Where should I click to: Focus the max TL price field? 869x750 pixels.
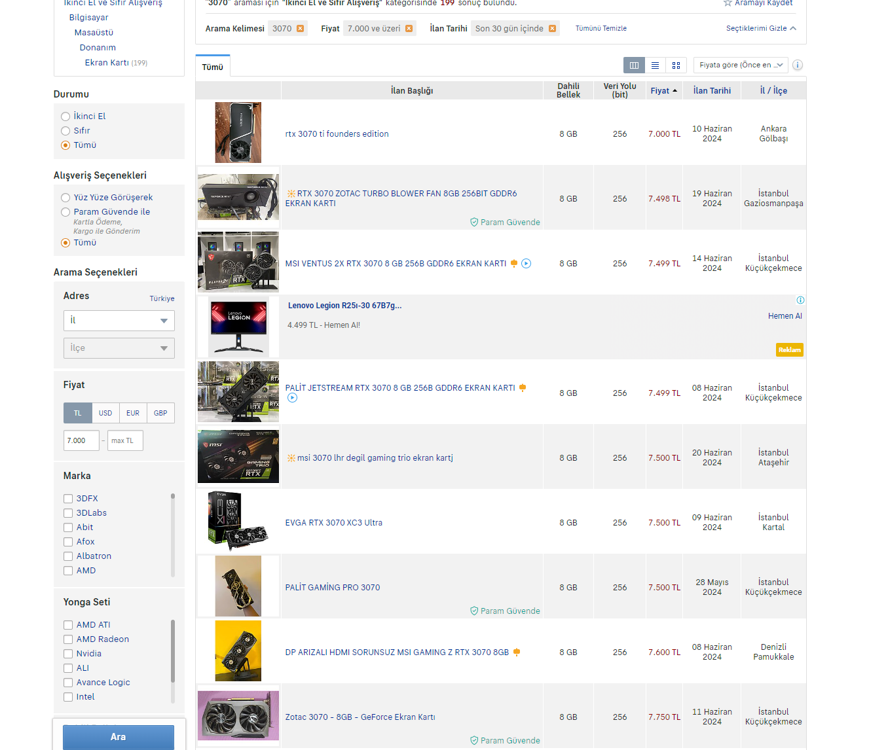(x=125, y=440)
